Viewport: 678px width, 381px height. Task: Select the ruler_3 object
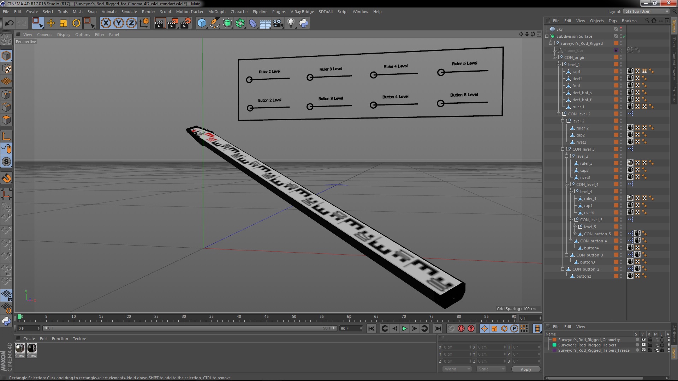click(586, 163)
